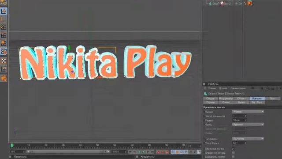Open the Начало cap type dropdown
The height and width of the screenshot is (159, 282).
[248, 112]
